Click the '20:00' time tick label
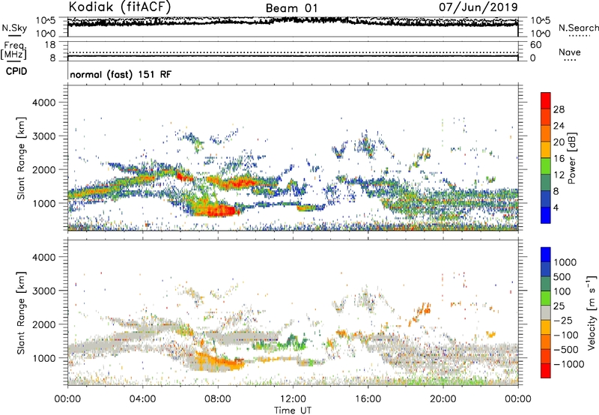Screen dimensions: 599x415 (443, 399)
